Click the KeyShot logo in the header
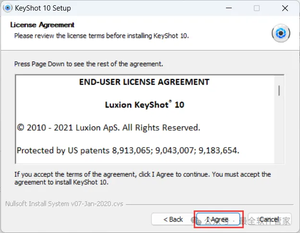The image size is (300, 233). pos(281,33)
